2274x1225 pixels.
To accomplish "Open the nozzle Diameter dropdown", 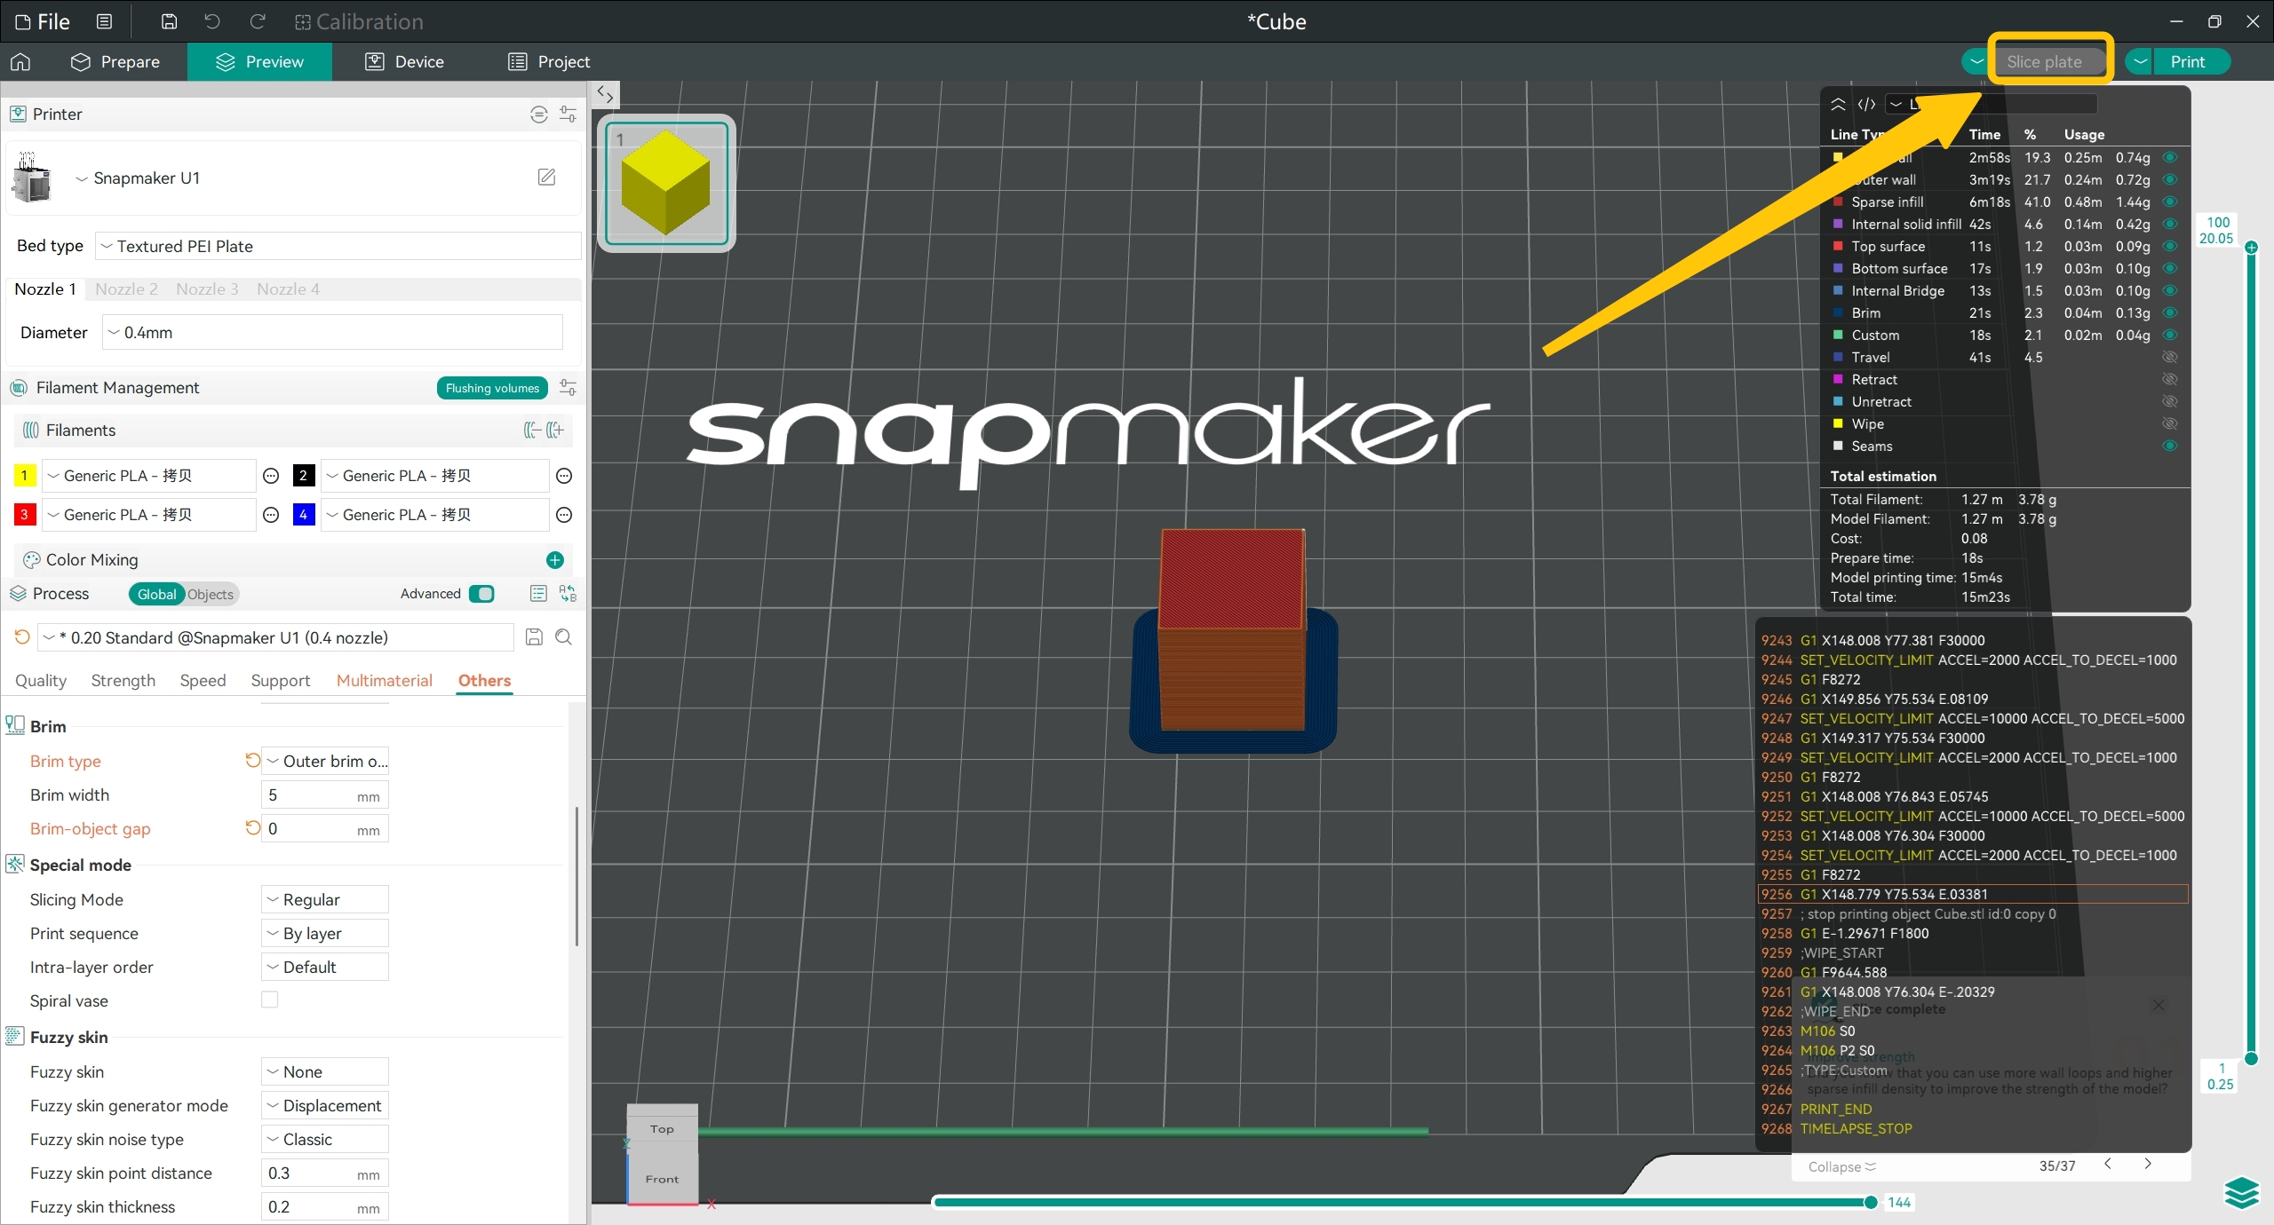I will coord(332,332).
